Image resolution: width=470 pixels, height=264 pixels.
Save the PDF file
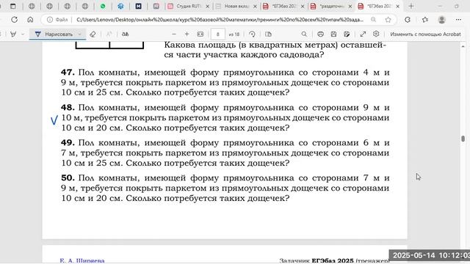point(333,34)
